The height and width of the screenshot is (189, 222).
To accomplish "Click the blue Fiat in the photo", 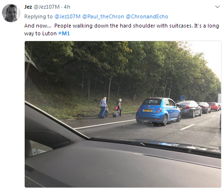I will 159,111.
